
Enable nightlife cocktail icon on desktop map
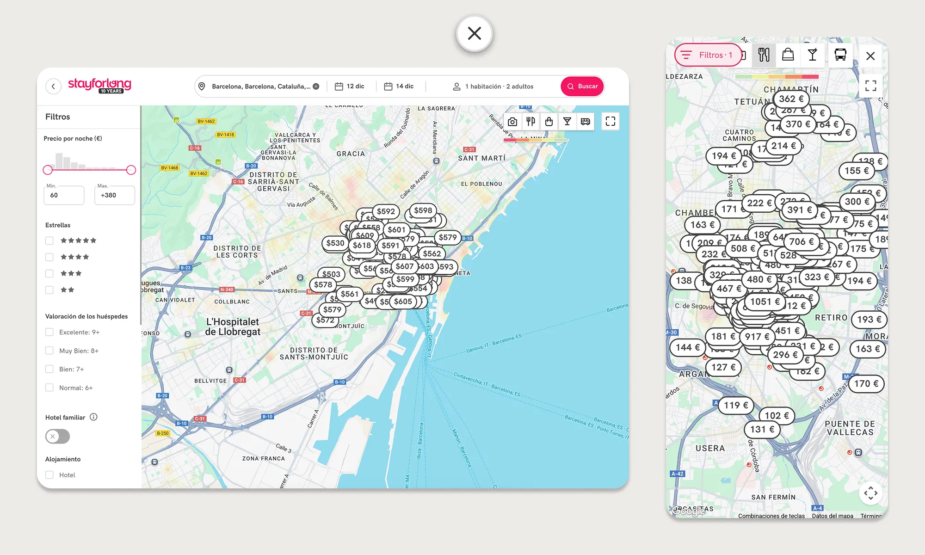tap(567, 122)
